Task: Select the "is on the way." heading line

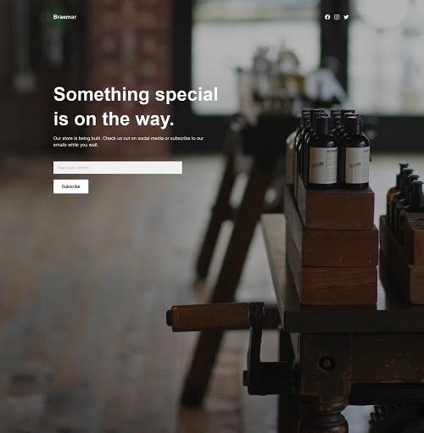Action: click(x=114, y=119)
